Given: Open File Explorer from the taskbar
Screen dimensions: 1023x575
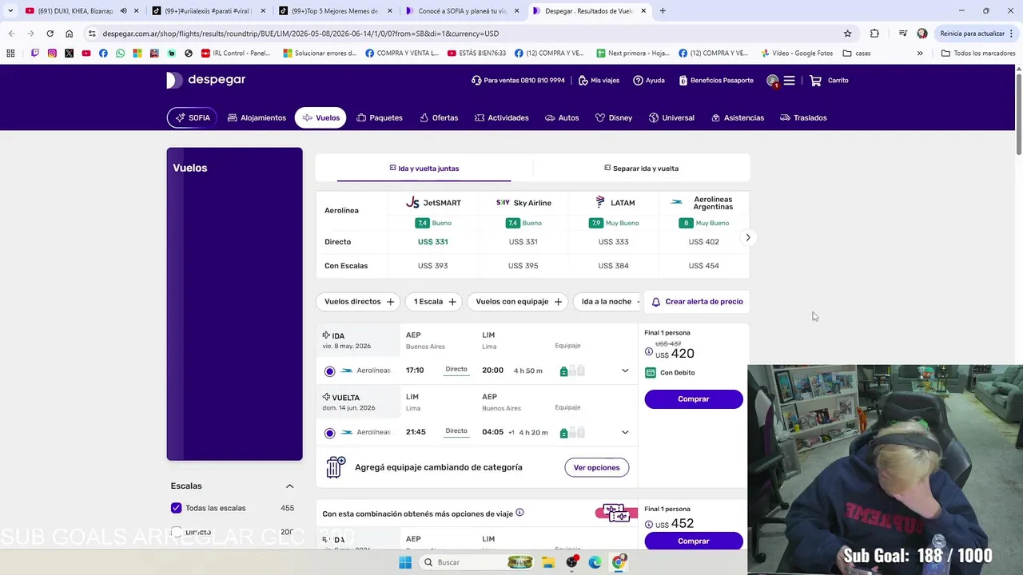Looking at the screenshot, I should pos(548,562).
